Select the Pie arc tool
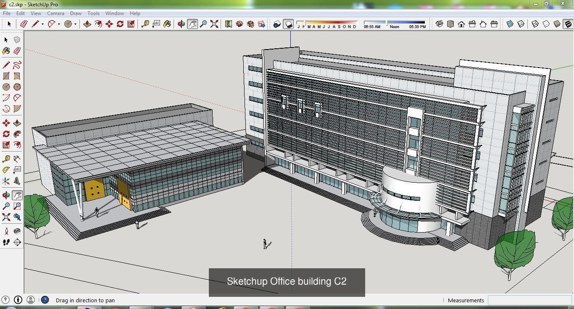574x309 pixels. click(x=17, y=109)
